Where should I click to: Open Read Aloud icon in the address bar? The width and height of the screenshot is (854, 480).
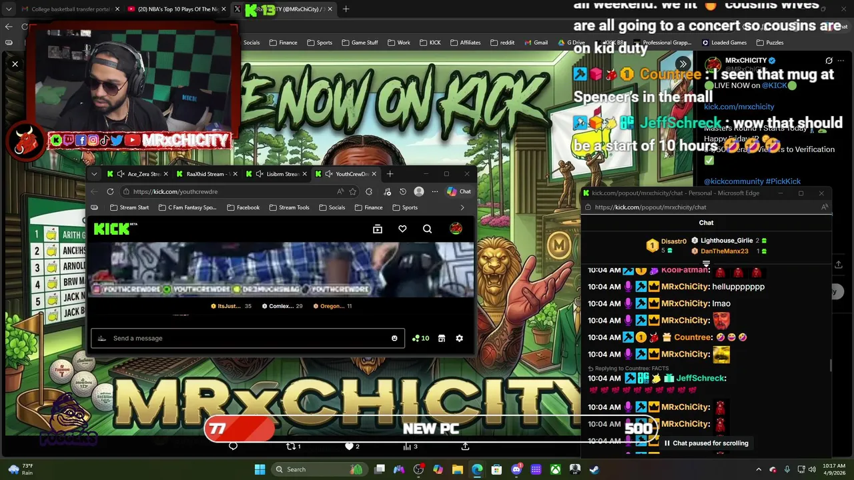pos(340,191)
